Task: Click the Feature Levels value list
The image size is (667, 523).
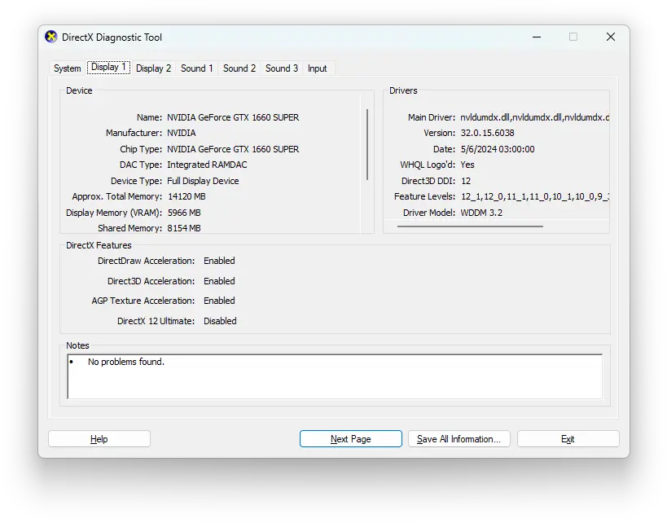Action: tap(535, 196)
